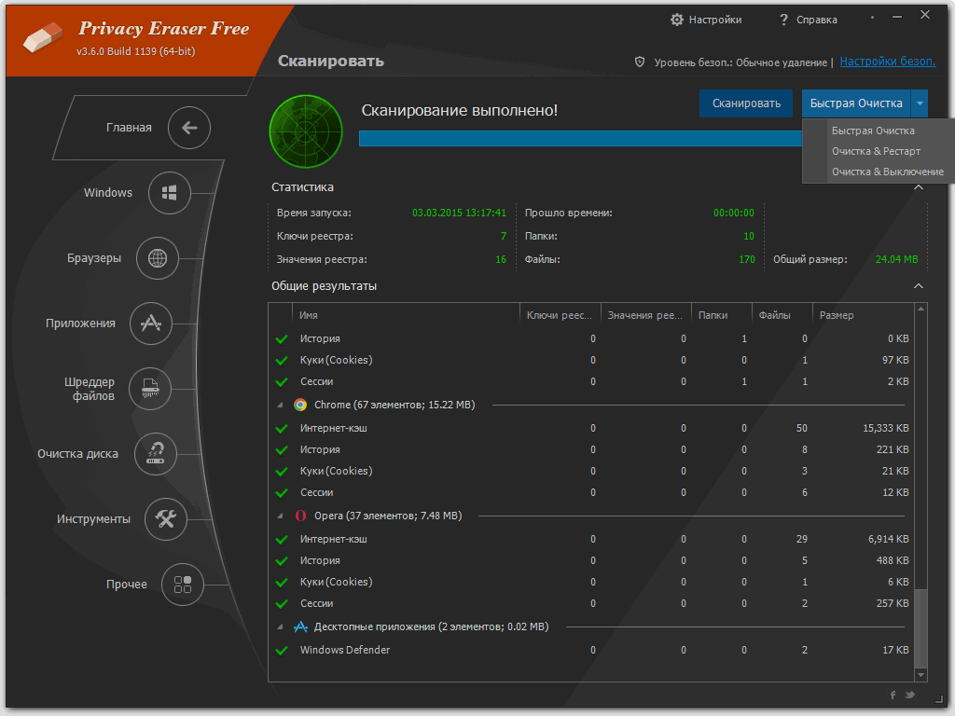The image size is (955, 716).
Task: Uncheck Chrome История checkmark
Action: 282,450
